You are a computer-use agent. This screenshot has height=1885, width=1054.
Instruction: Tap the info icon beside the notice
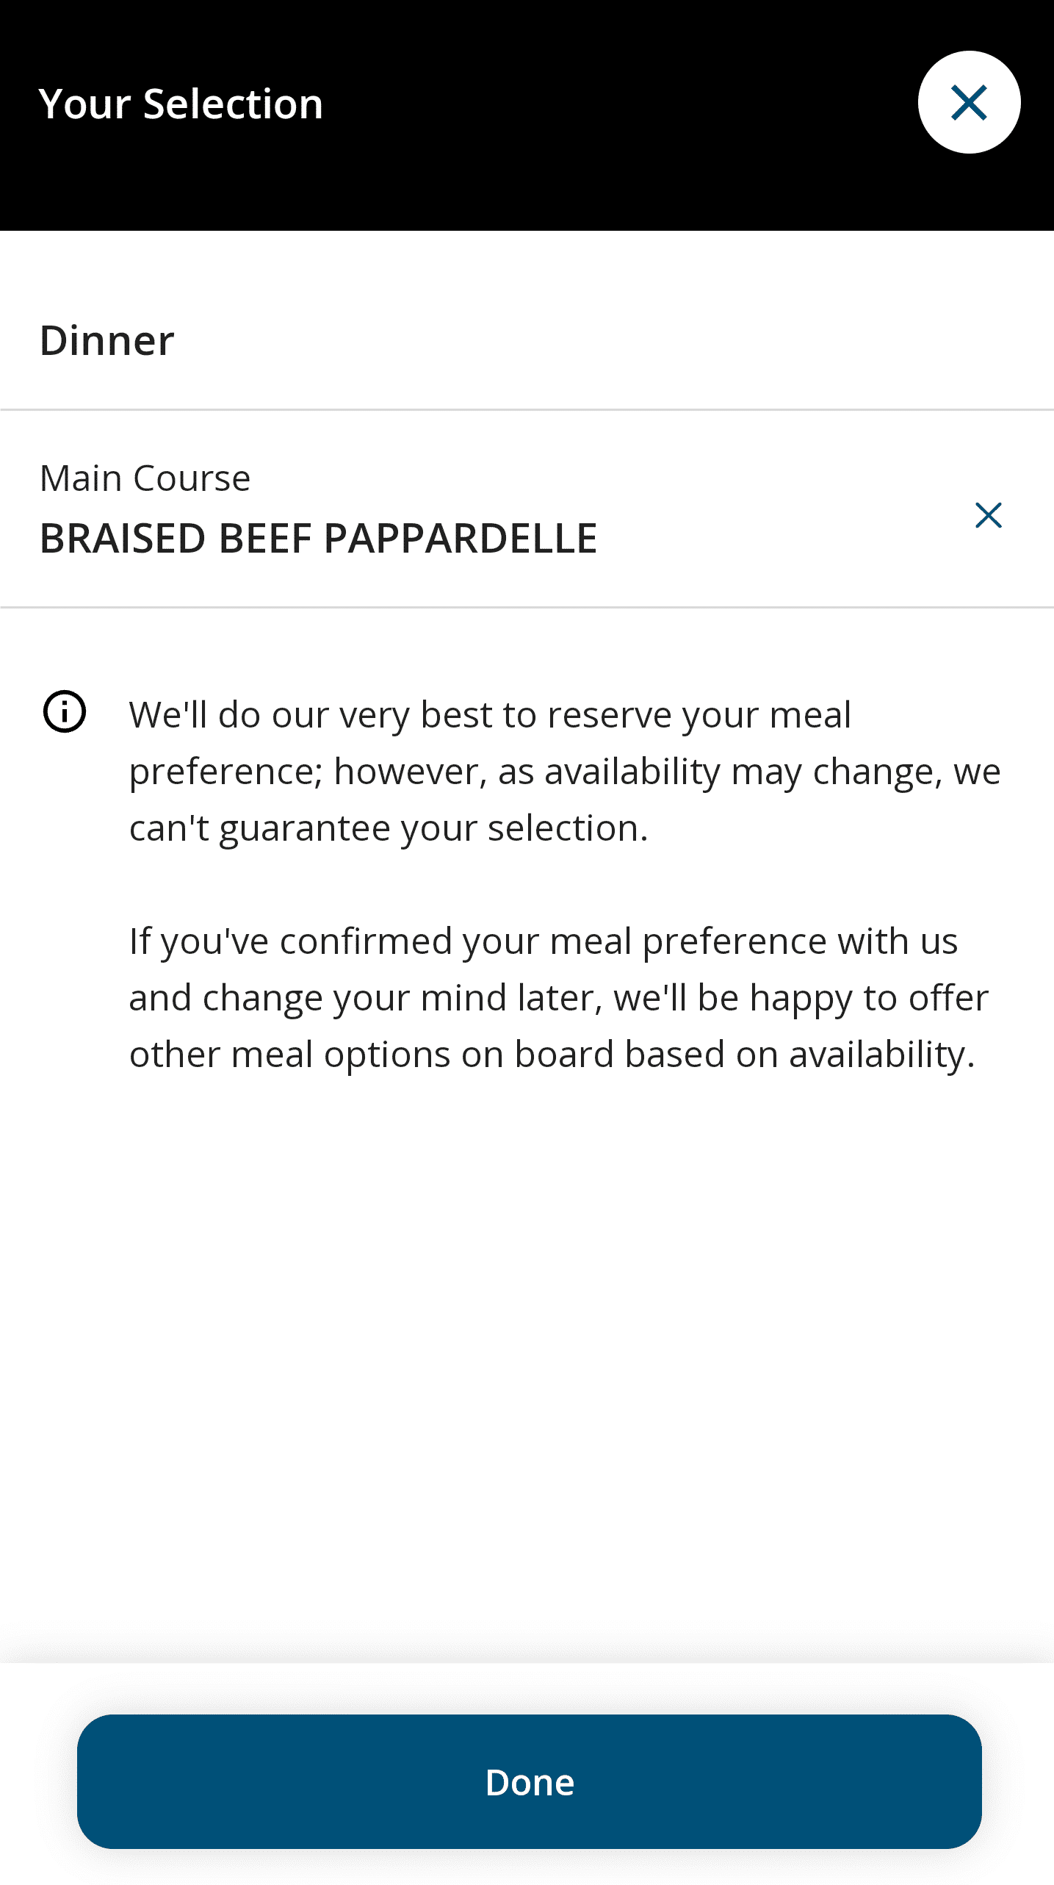coord(65,711)
